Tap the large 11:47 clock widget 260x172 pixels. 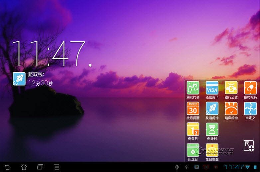click(49, 53)
